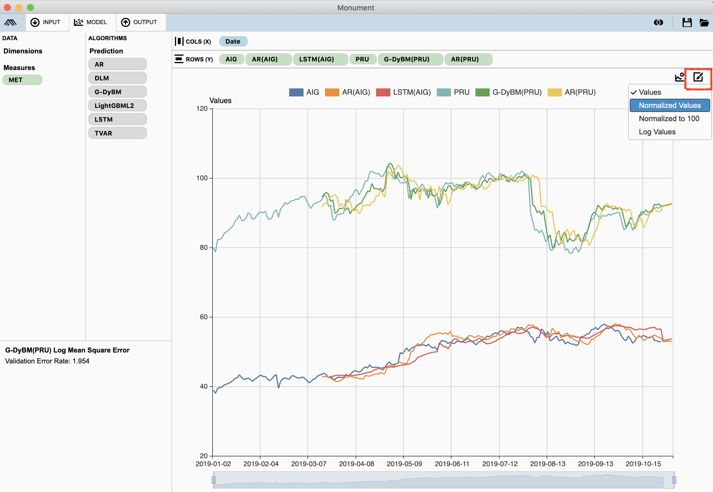Click the Measures heading
The image size is (713, 492).
(x=19, y=67)
